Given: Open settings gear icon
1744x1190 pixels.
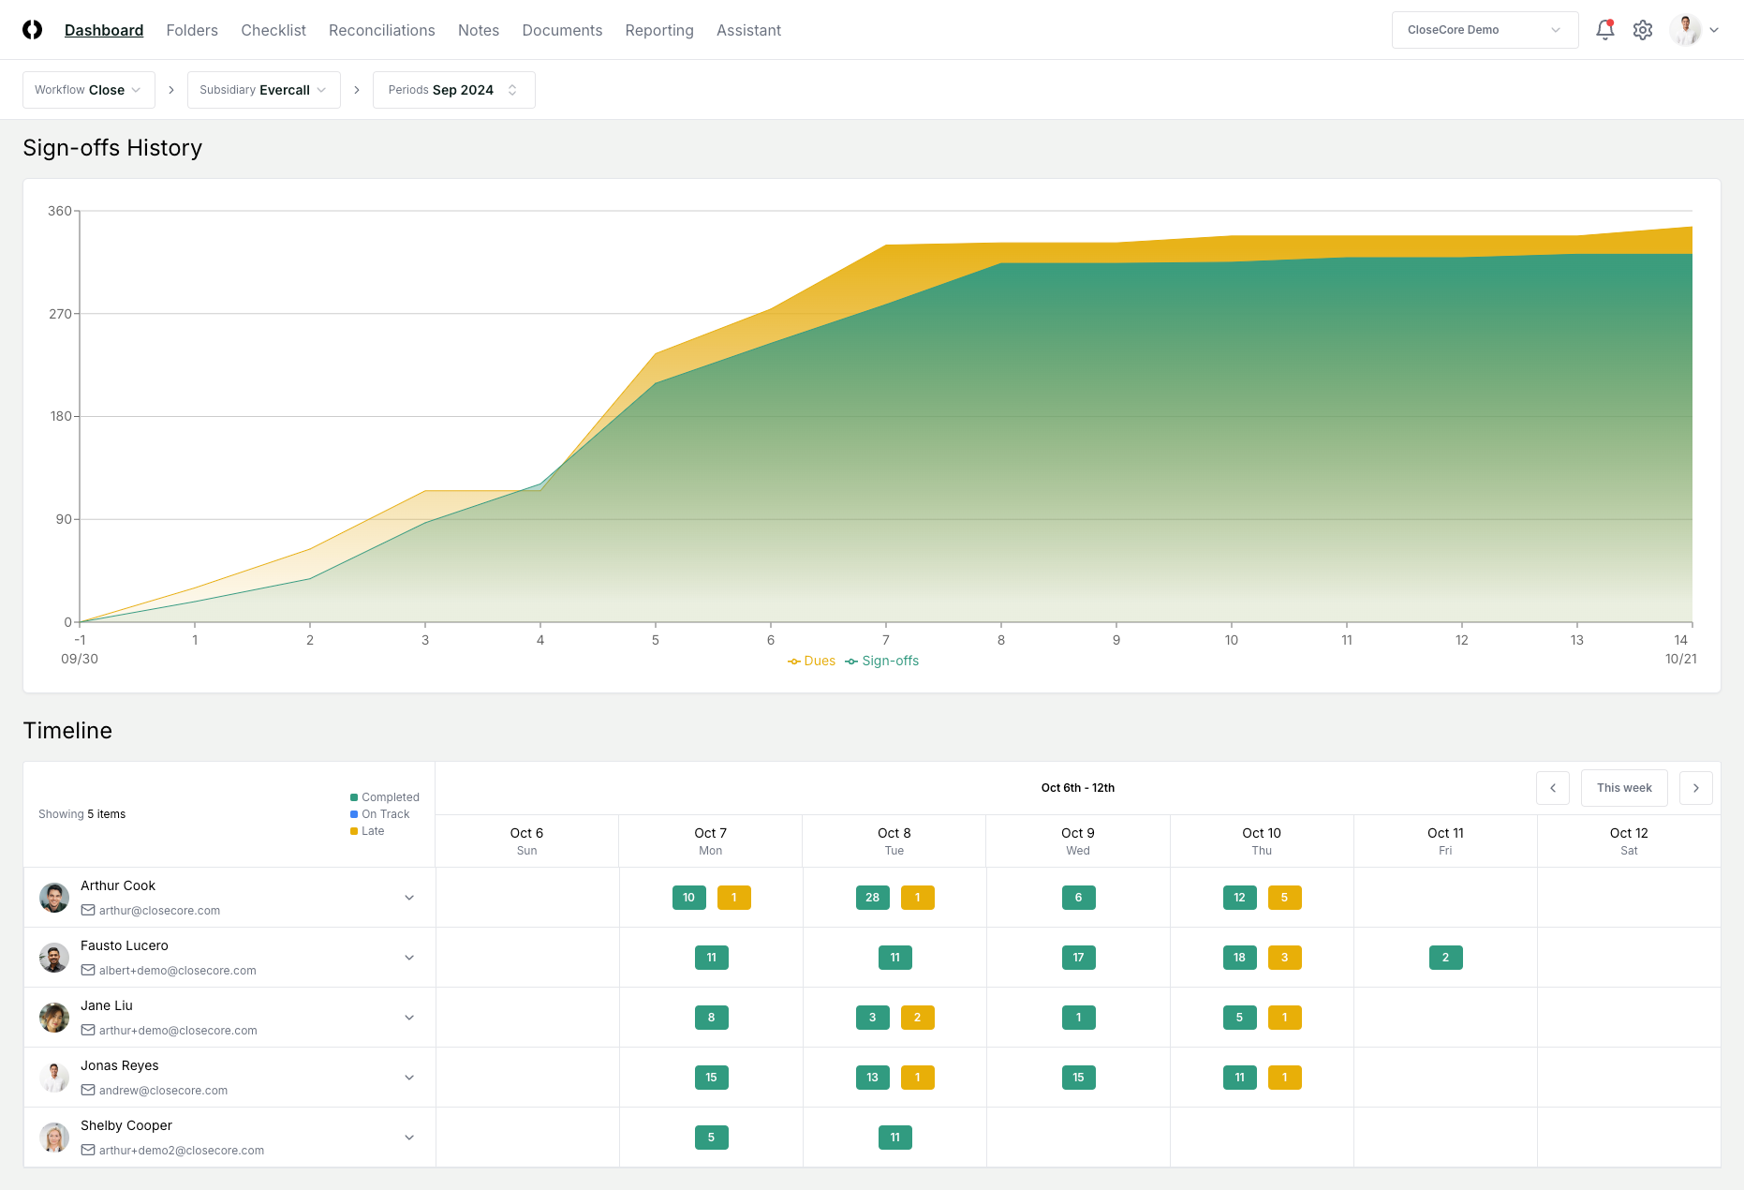Looking at the screenshot, I should click(1642, 30).
